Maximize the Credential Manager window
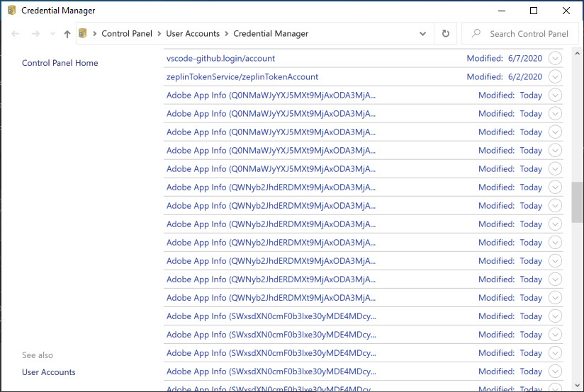This screenshot has width=584, height=392. 534,11
